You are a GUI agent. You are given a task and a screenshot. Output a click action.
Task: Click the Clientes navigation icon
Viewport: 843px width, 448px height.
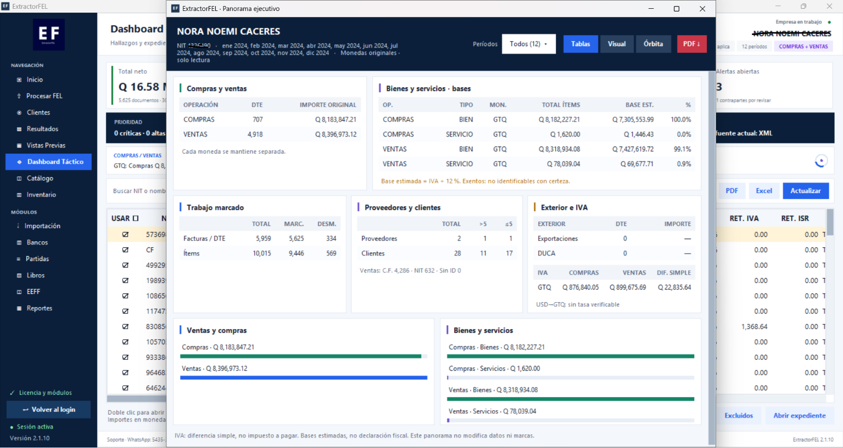[19, 112]
